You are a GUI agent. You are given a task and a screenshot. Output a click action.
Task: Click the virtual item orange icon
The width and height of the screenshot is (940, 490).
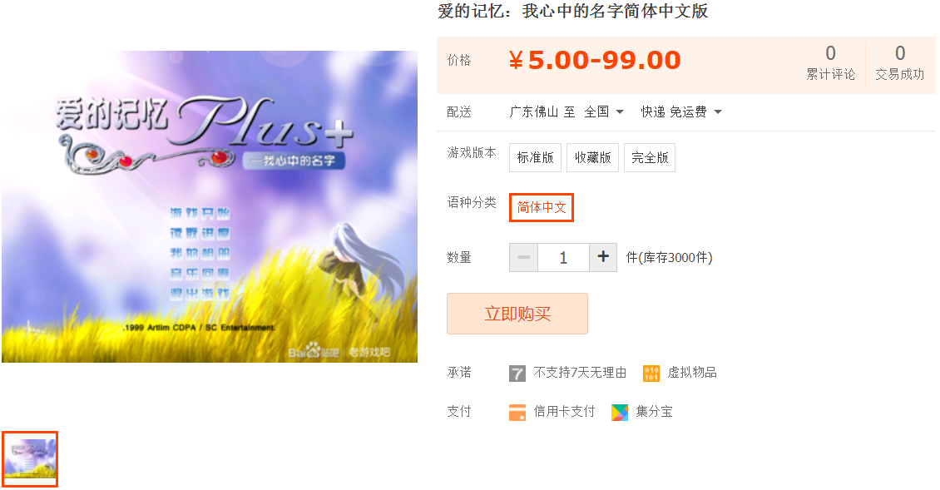pos(651,373)
